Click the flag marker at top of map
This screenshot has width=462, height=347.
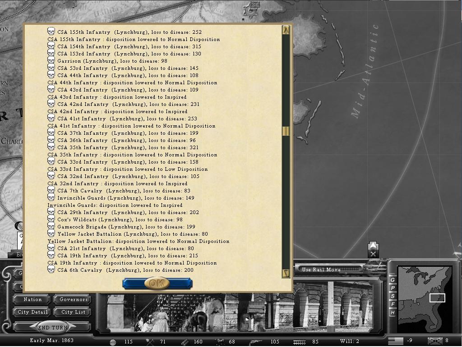(x=255, y=5)
